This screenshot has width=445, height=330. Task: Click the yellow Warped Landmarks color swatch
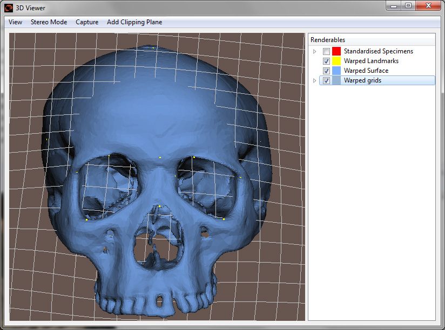336,61
